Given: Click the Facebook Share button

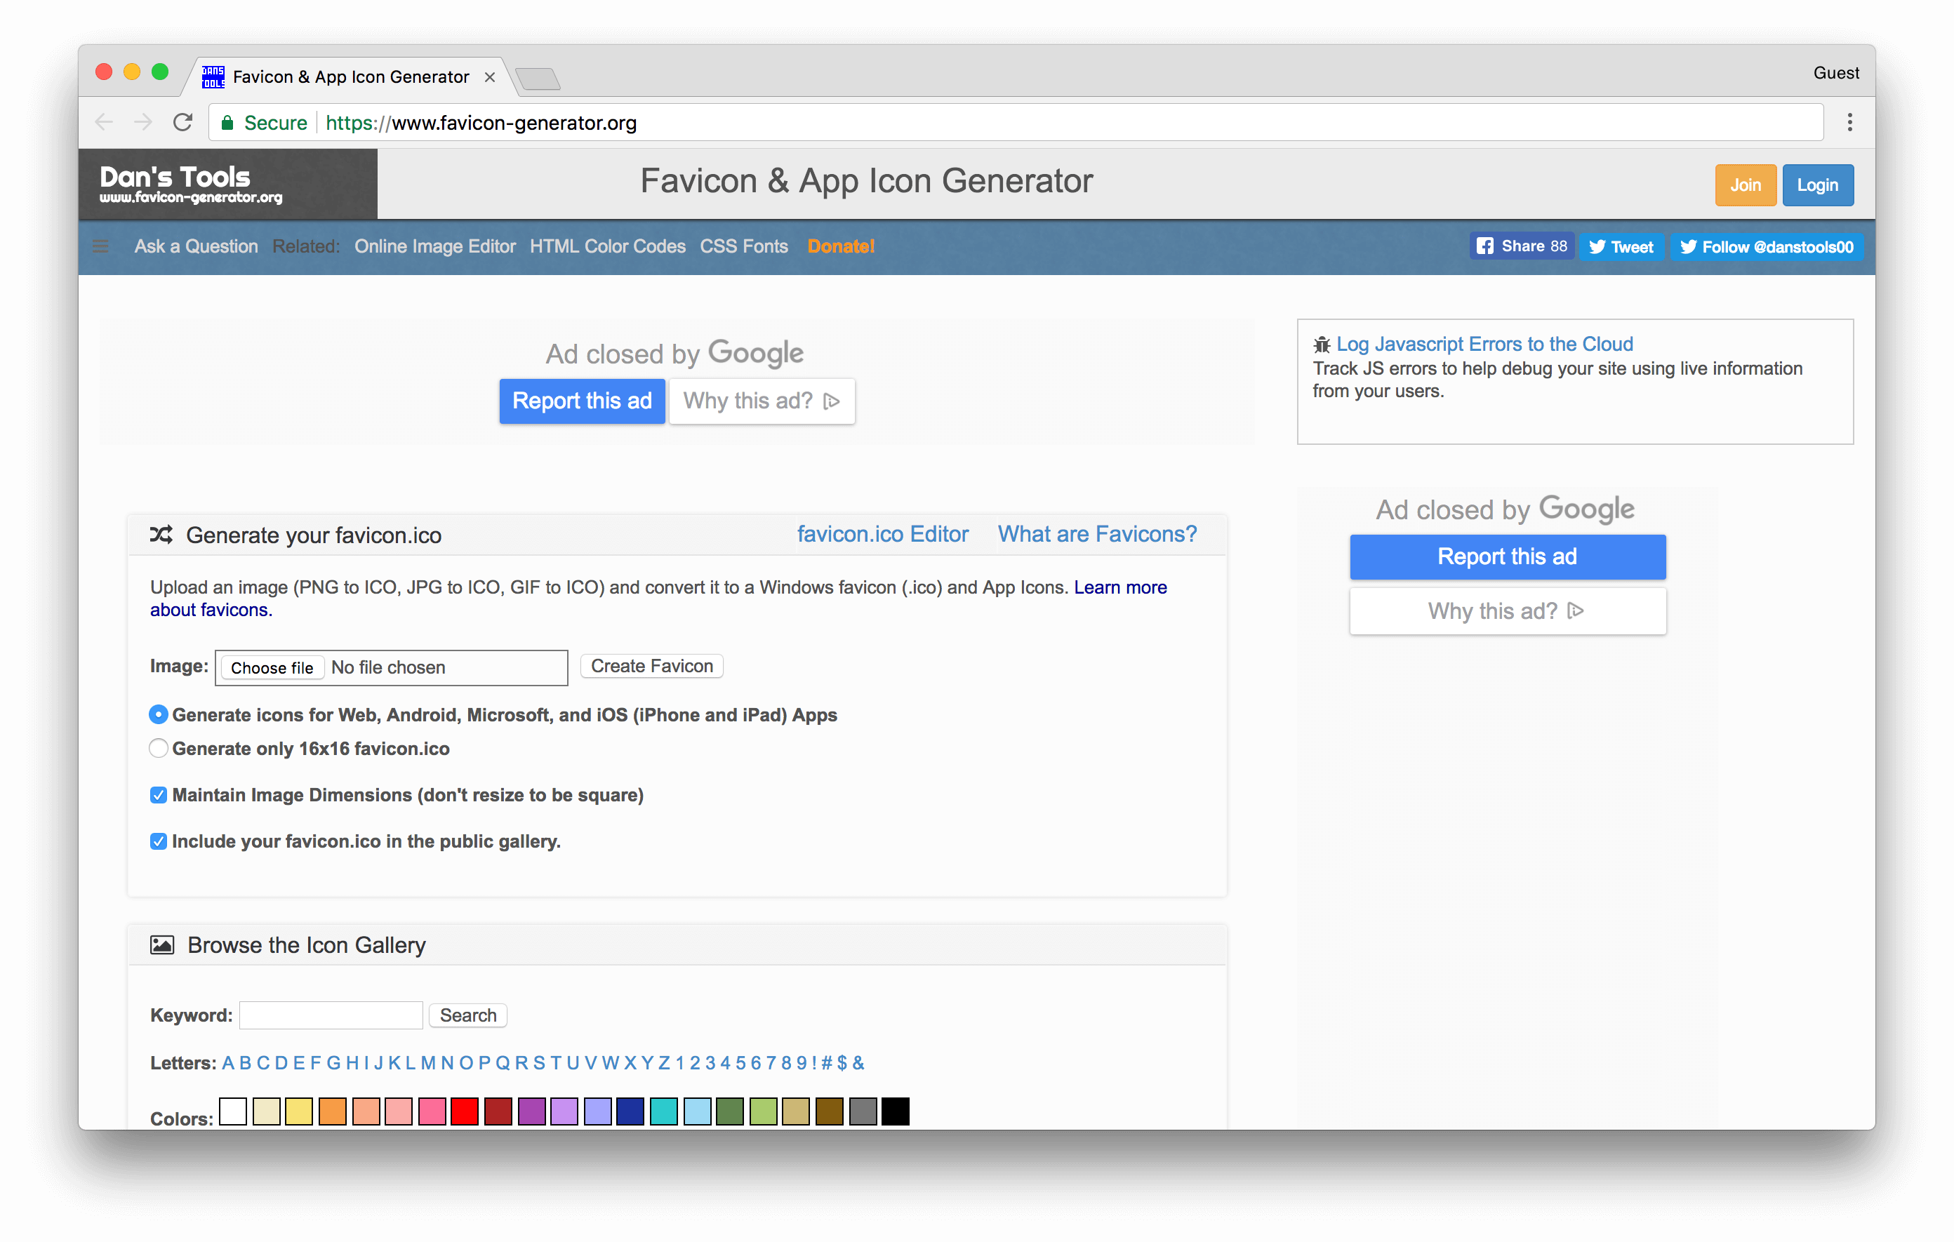Looking at the screenshot, I should coord(1521,246).
